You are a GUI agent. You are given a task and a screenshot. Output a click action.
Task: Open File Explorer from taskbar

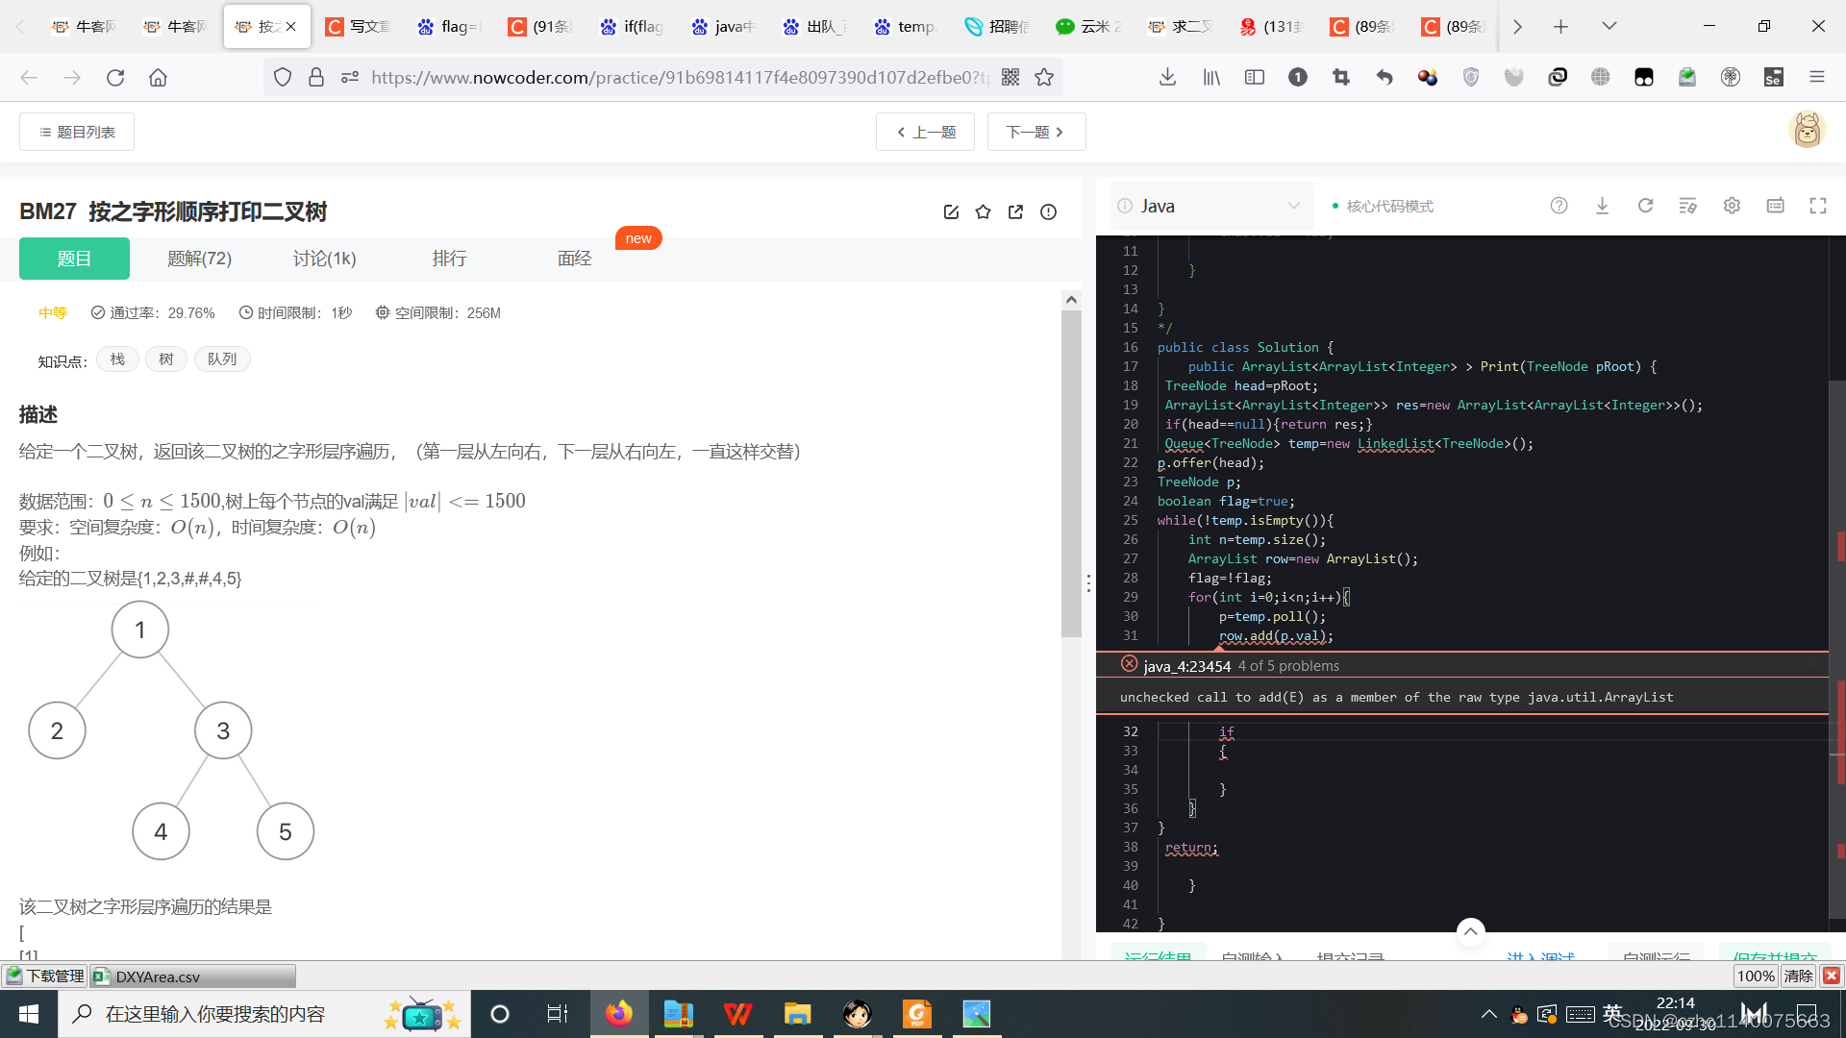coord(797,1014)
